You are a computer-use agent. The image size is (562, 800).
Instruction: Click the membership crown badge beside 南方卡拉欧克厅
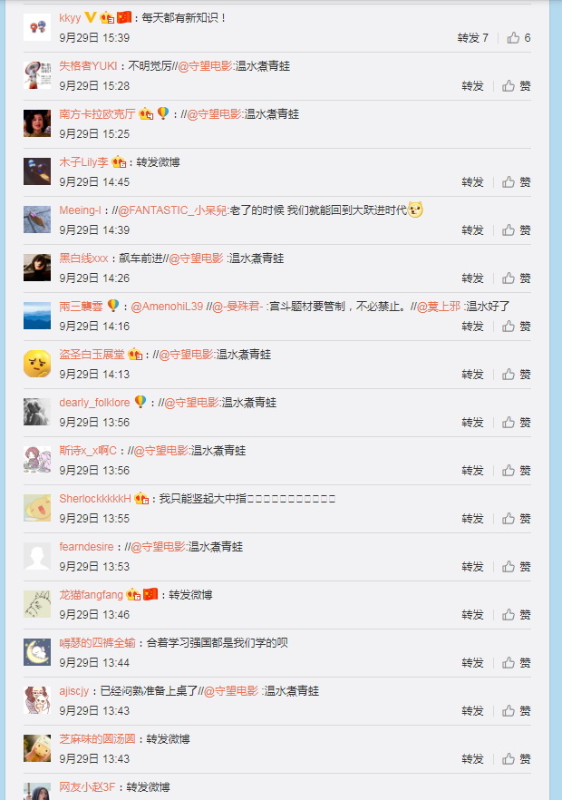coord(146,113)
